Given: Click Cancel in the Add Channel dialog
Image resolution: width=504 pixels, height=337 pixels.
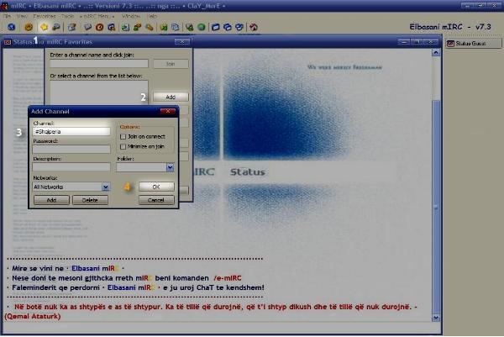Looking at the screenshot, I should 156,200.
